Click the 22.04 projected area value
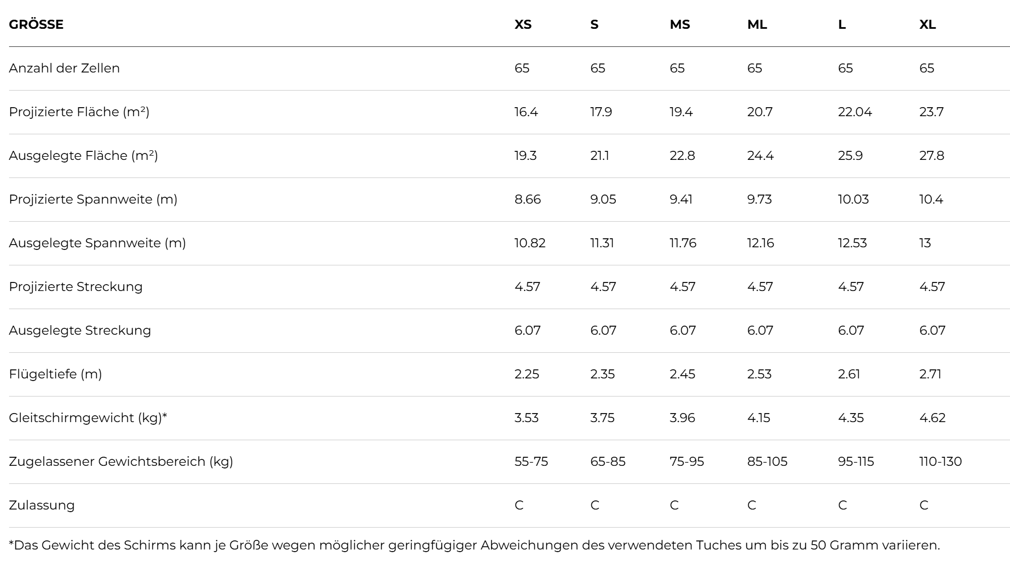 coord(854,112)
